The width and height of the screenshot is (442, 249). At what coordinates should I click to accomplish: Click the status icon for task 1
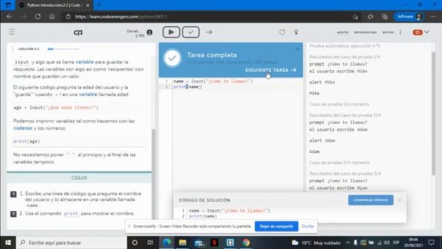[13, 194]
